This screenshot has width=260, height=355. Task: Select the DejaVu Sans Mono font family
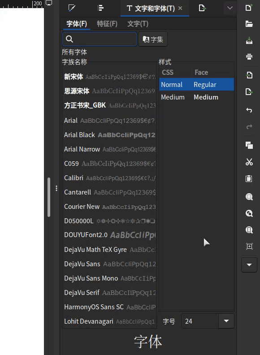point(110,278)
